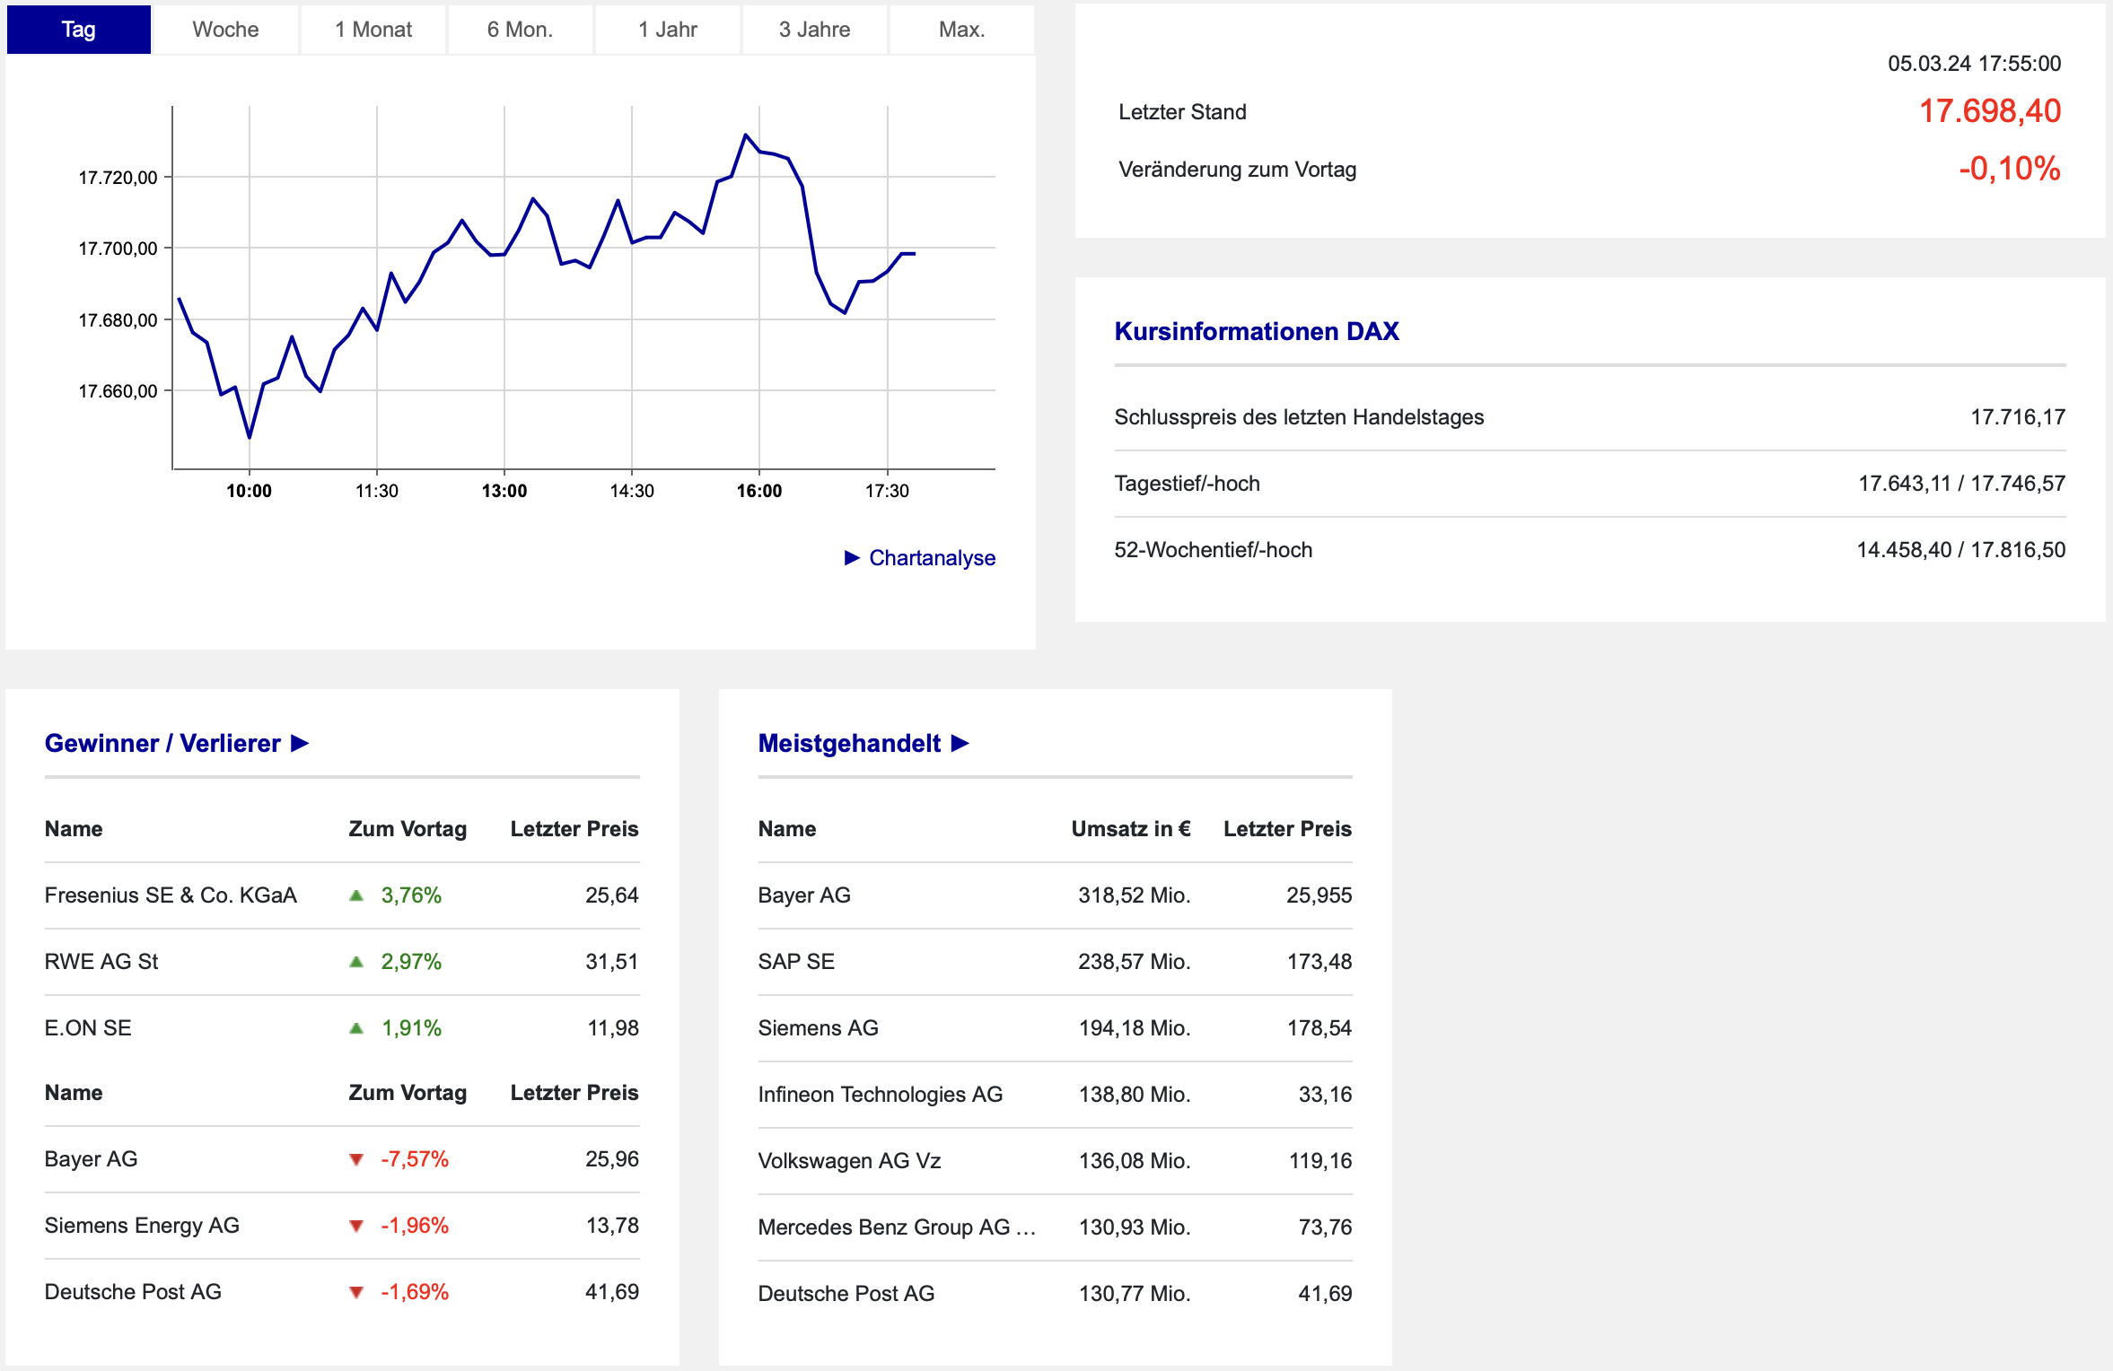The width and height of the screenshot is (2113, 1371).
Task: Click the green up arrow for RWE AG St
Action: point(356,962)
